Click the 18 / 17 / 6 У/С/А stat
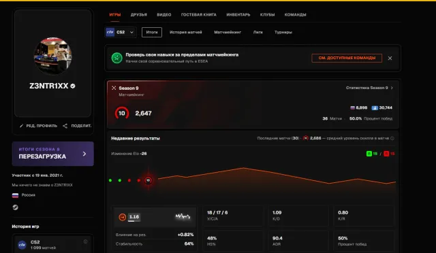436x253 pixels. tap(232, 216)
